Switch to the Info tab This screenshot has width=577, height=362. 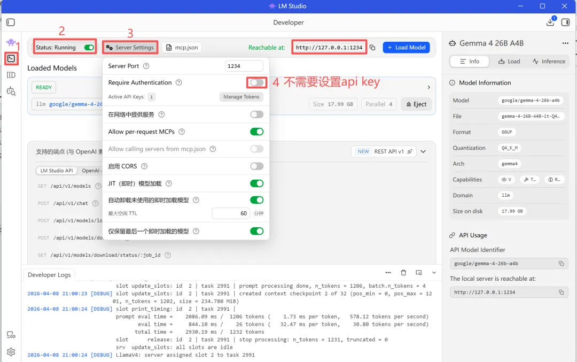(x=470, y=61)
